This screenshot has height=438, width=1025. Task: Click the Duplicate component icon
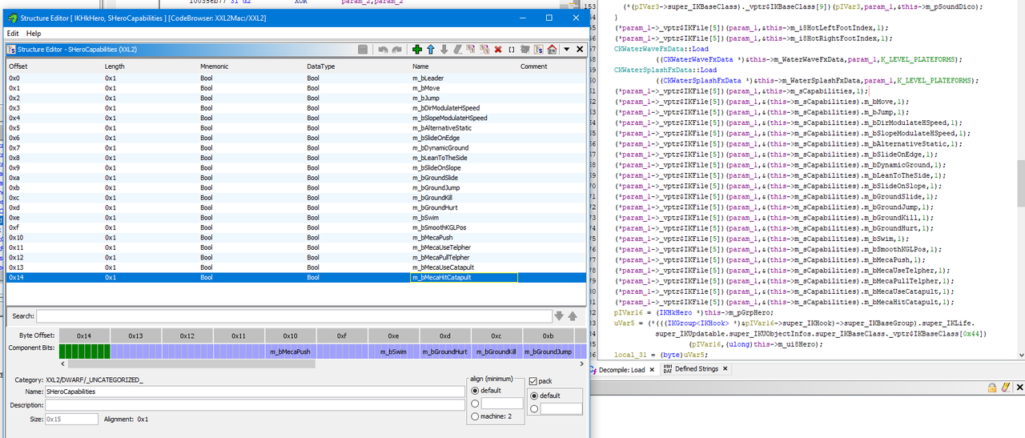pos(471,50)
